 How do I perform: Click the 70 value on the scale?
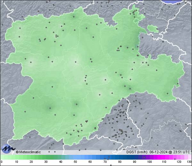[x=105, y=162]
